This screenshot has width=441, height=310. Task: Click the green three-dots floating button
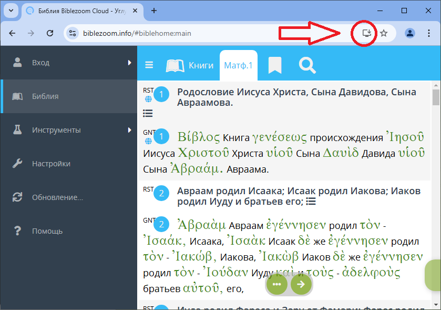(x=277, y=284)
